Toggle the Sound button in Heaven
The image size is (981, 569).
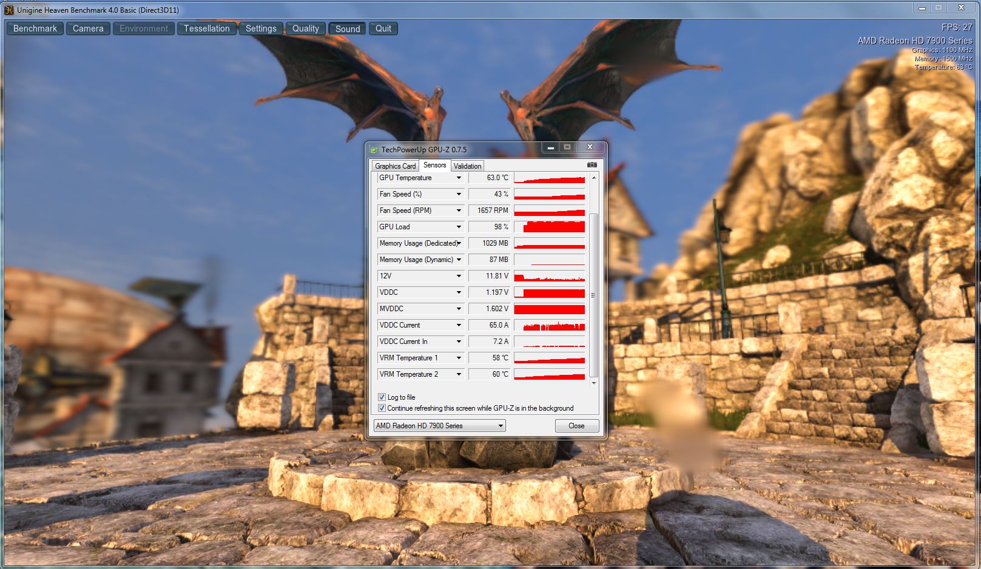point(348,29)
